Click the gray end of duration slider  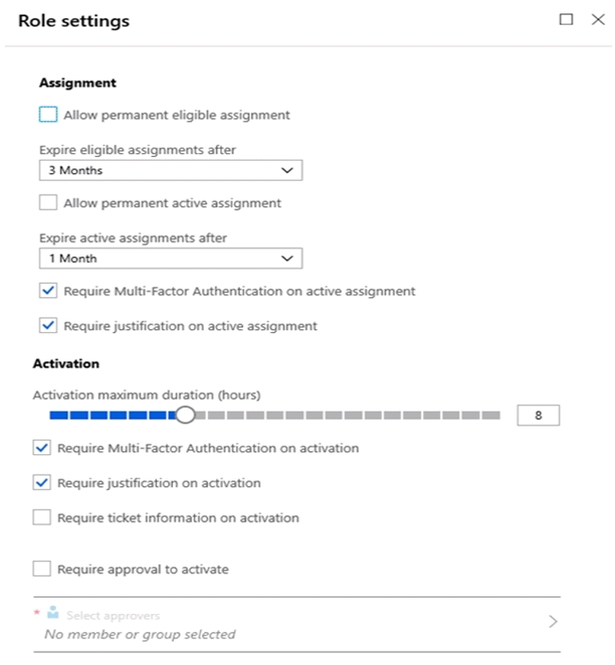(490, 414)
